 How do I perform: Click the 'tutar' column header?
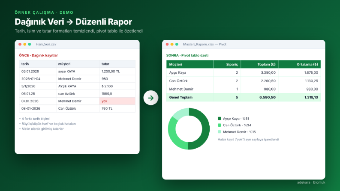[117, 64]
